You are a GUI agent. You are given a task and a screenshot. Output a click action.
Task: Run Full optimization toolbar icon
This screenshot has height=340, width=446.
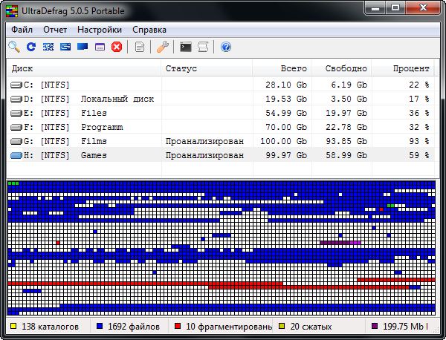coord(83,47)
